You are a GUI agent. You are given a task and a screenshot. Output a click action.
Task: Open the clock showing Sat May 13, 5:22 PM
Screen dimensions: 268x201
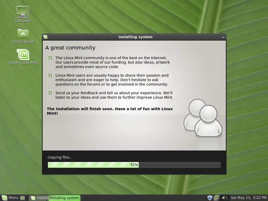tap(249, 198)
